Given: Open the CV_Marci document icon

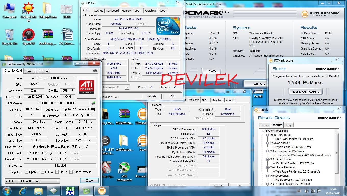Looking at the screenshot, I should click(x=67, y=37).
